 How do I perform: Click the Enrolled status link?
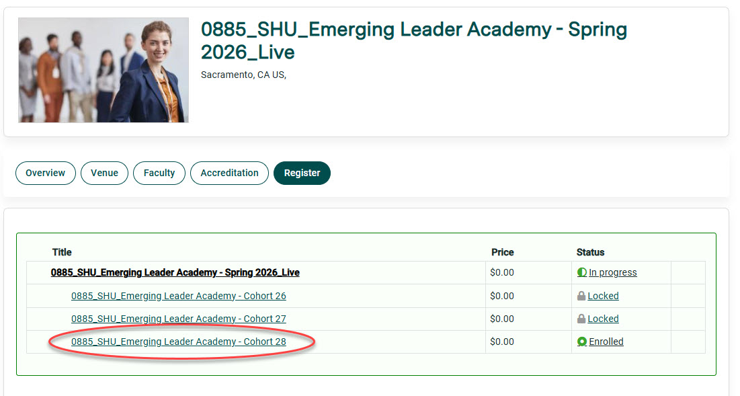pos(604,342)
